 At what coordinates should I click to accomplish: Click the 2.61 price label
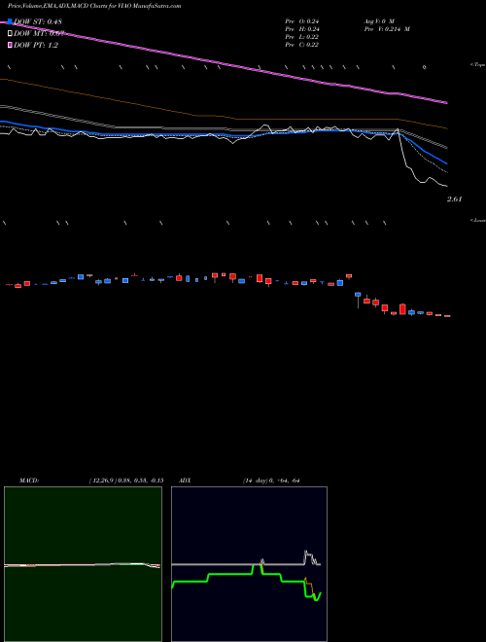[454, 199]
